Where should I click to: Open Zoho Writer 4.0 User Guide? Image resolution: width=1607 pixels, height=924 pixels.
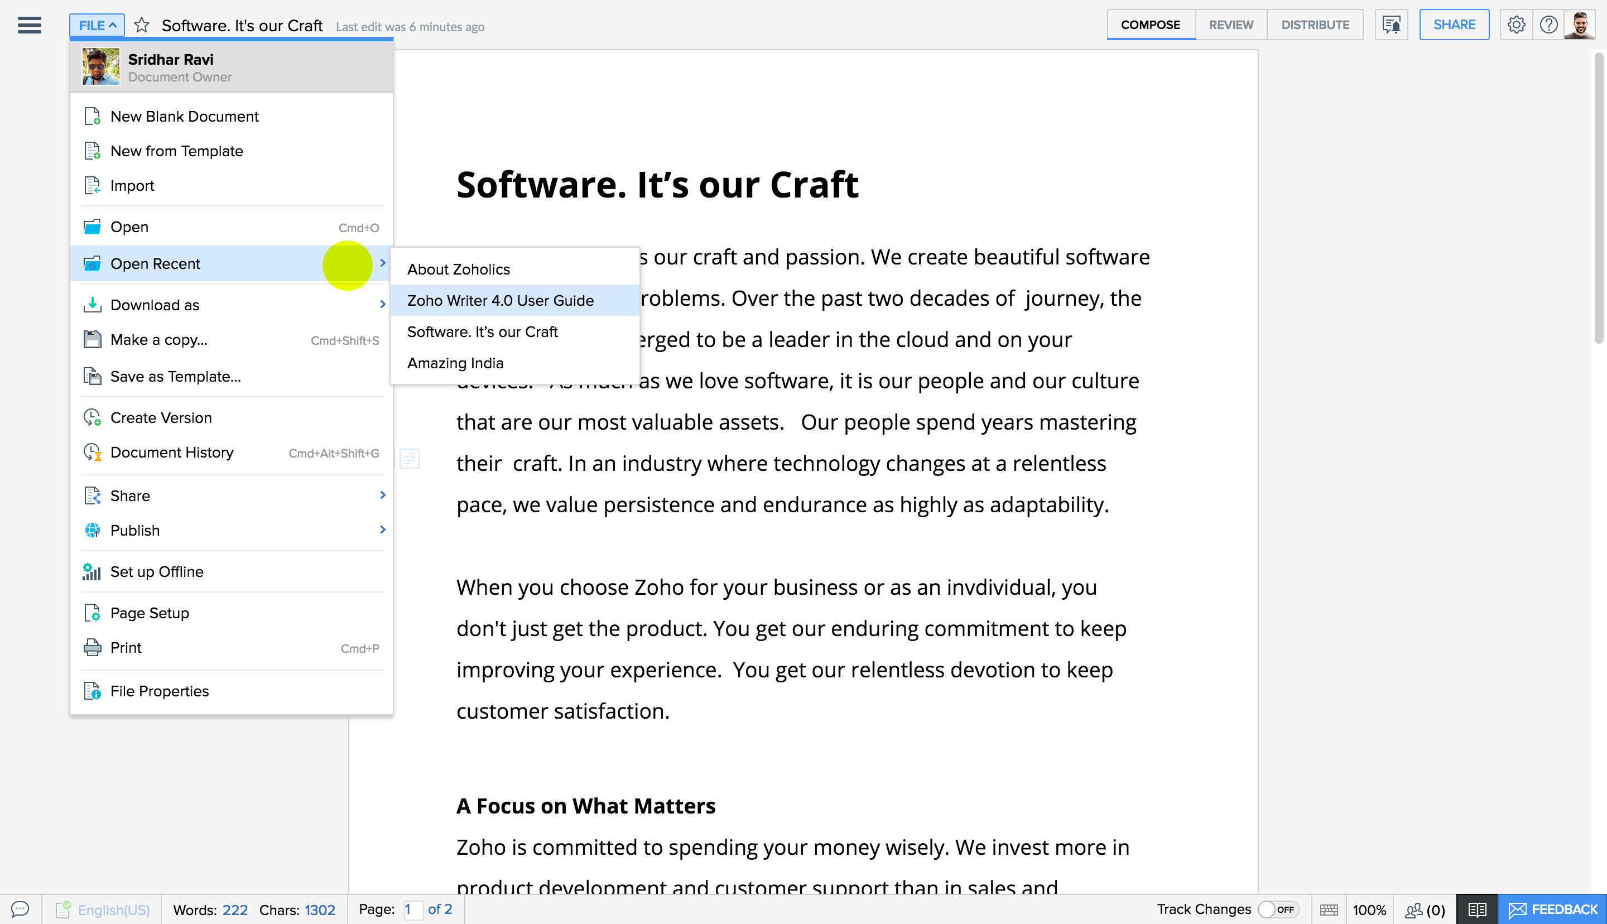[501, 300]
